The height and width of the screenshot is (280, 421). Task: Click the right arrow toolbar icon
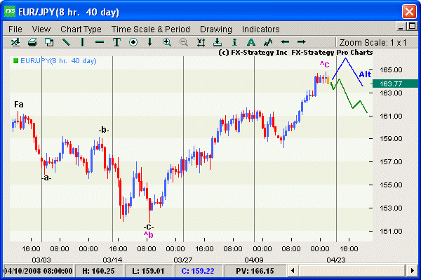(x=302, y=42)
